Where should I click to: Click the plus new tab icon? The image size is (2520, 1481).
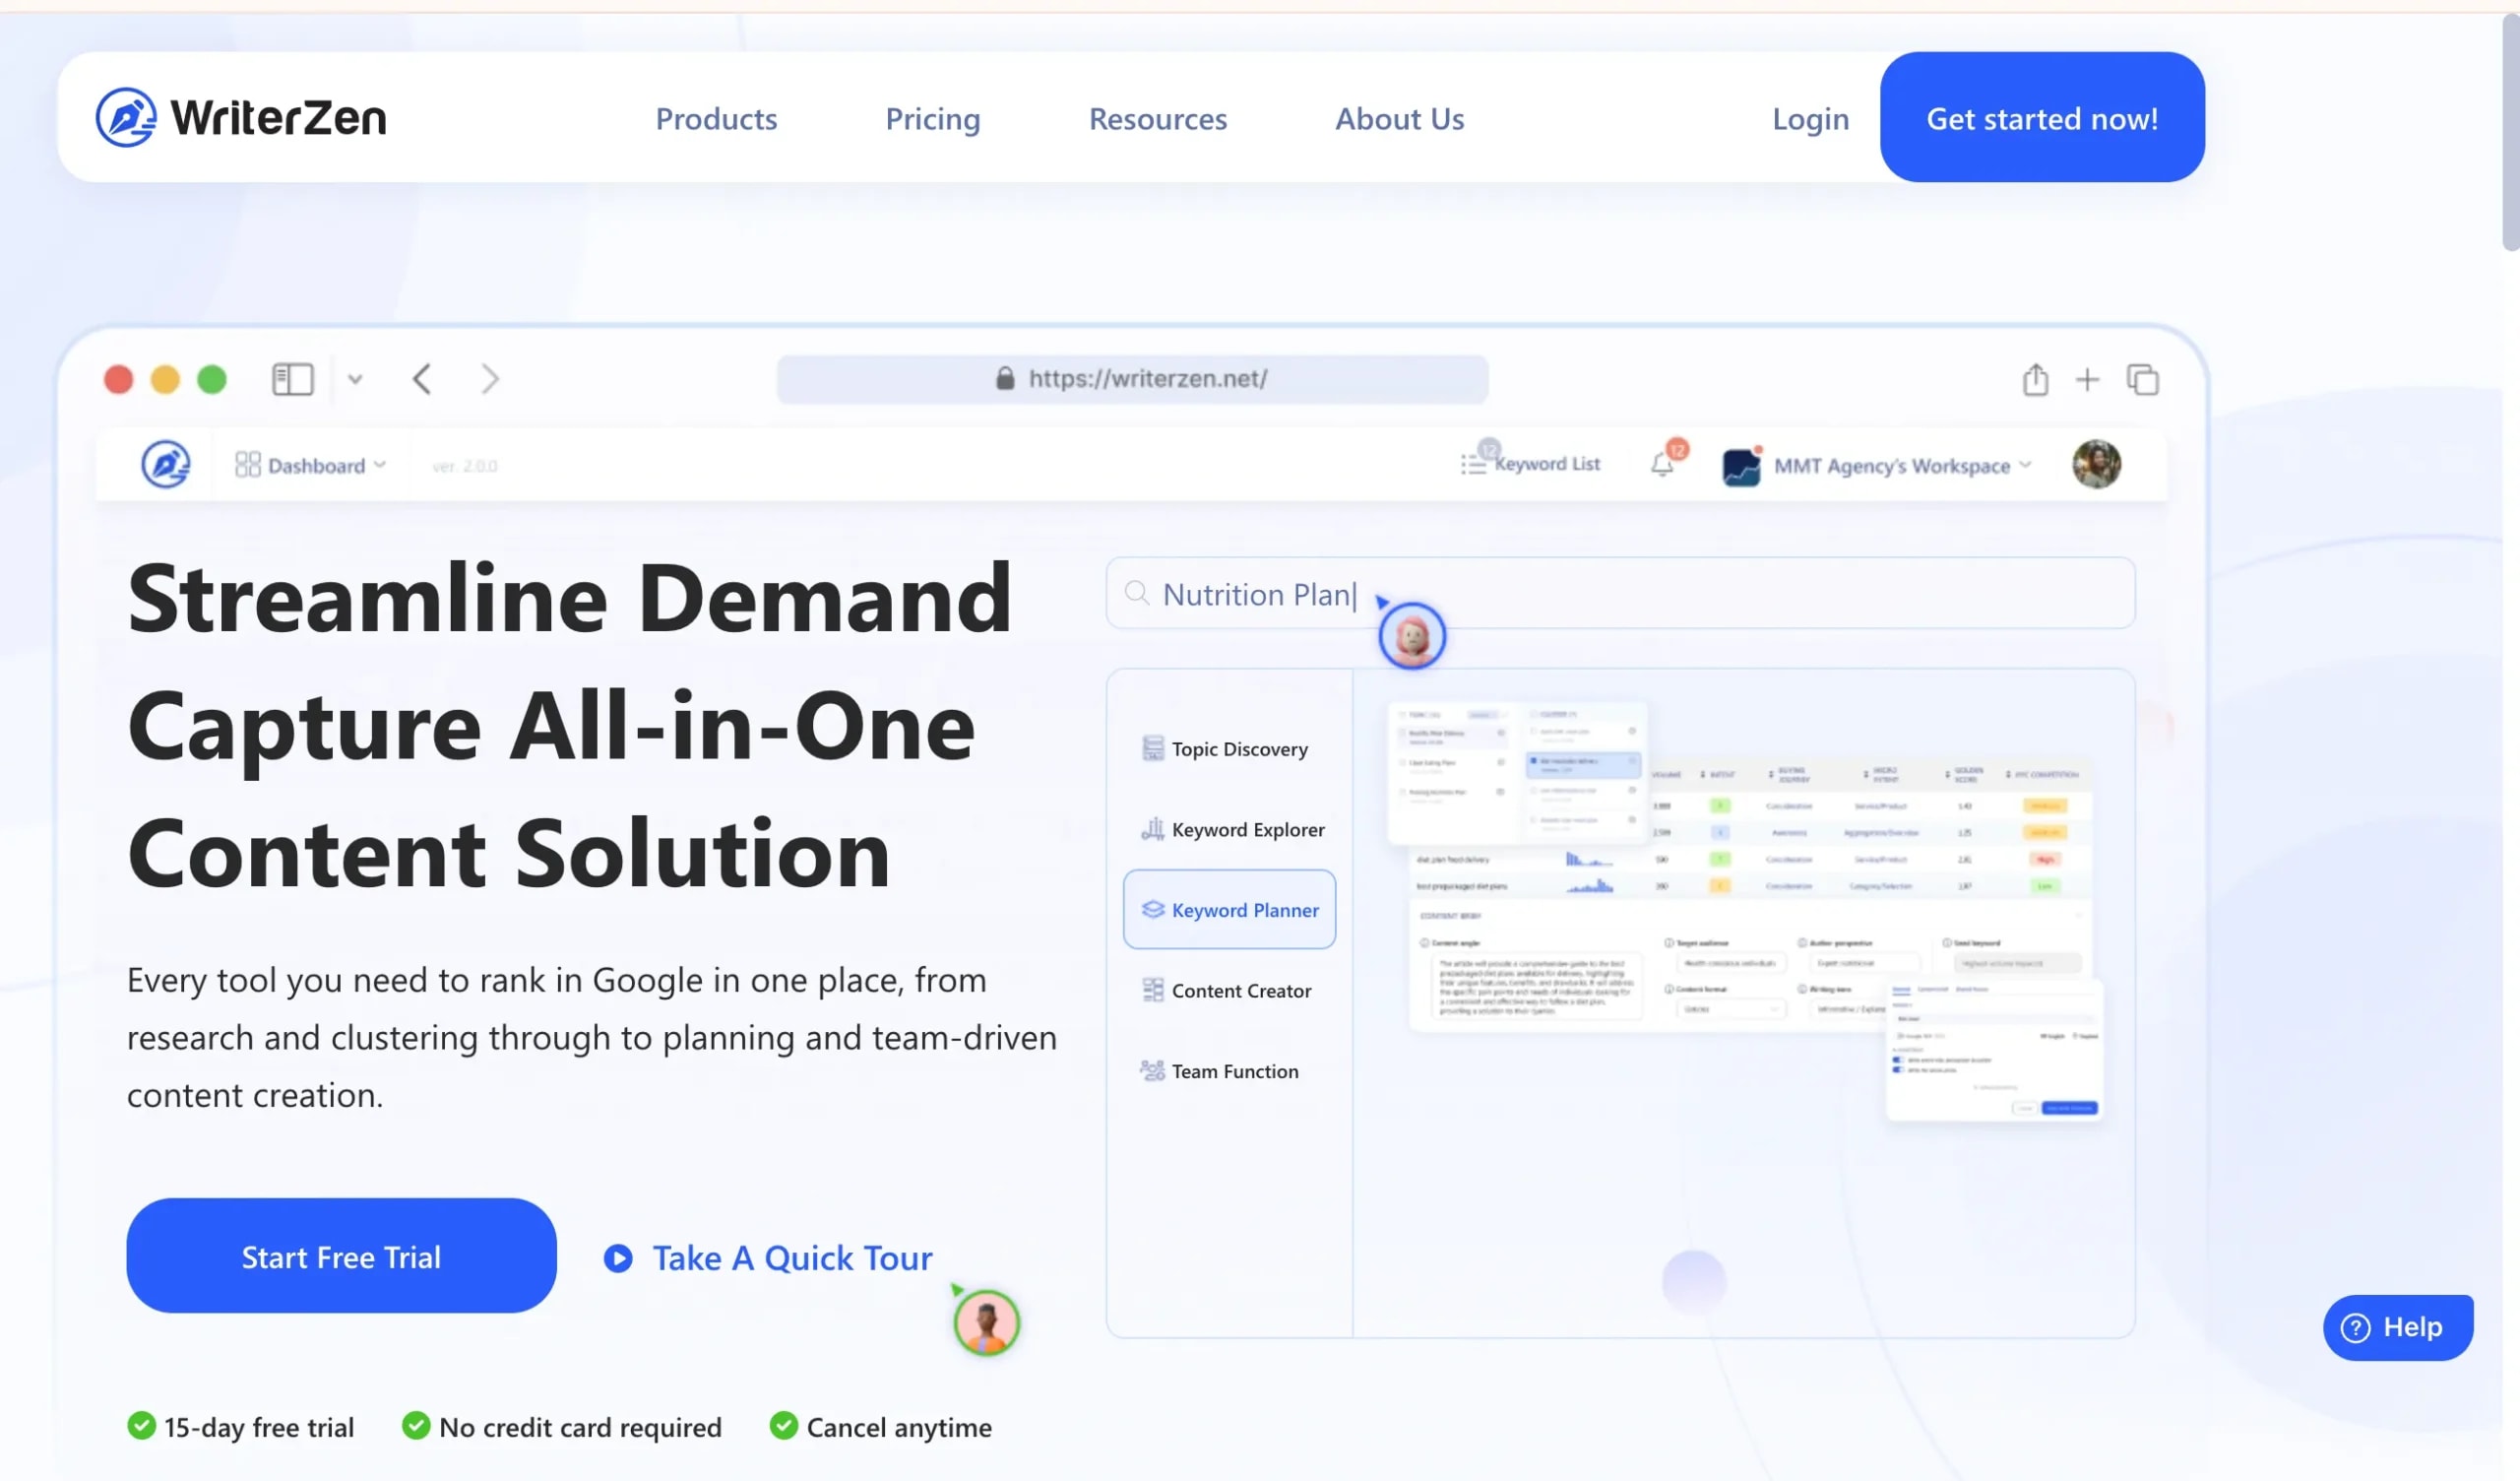coord(2087,379)
